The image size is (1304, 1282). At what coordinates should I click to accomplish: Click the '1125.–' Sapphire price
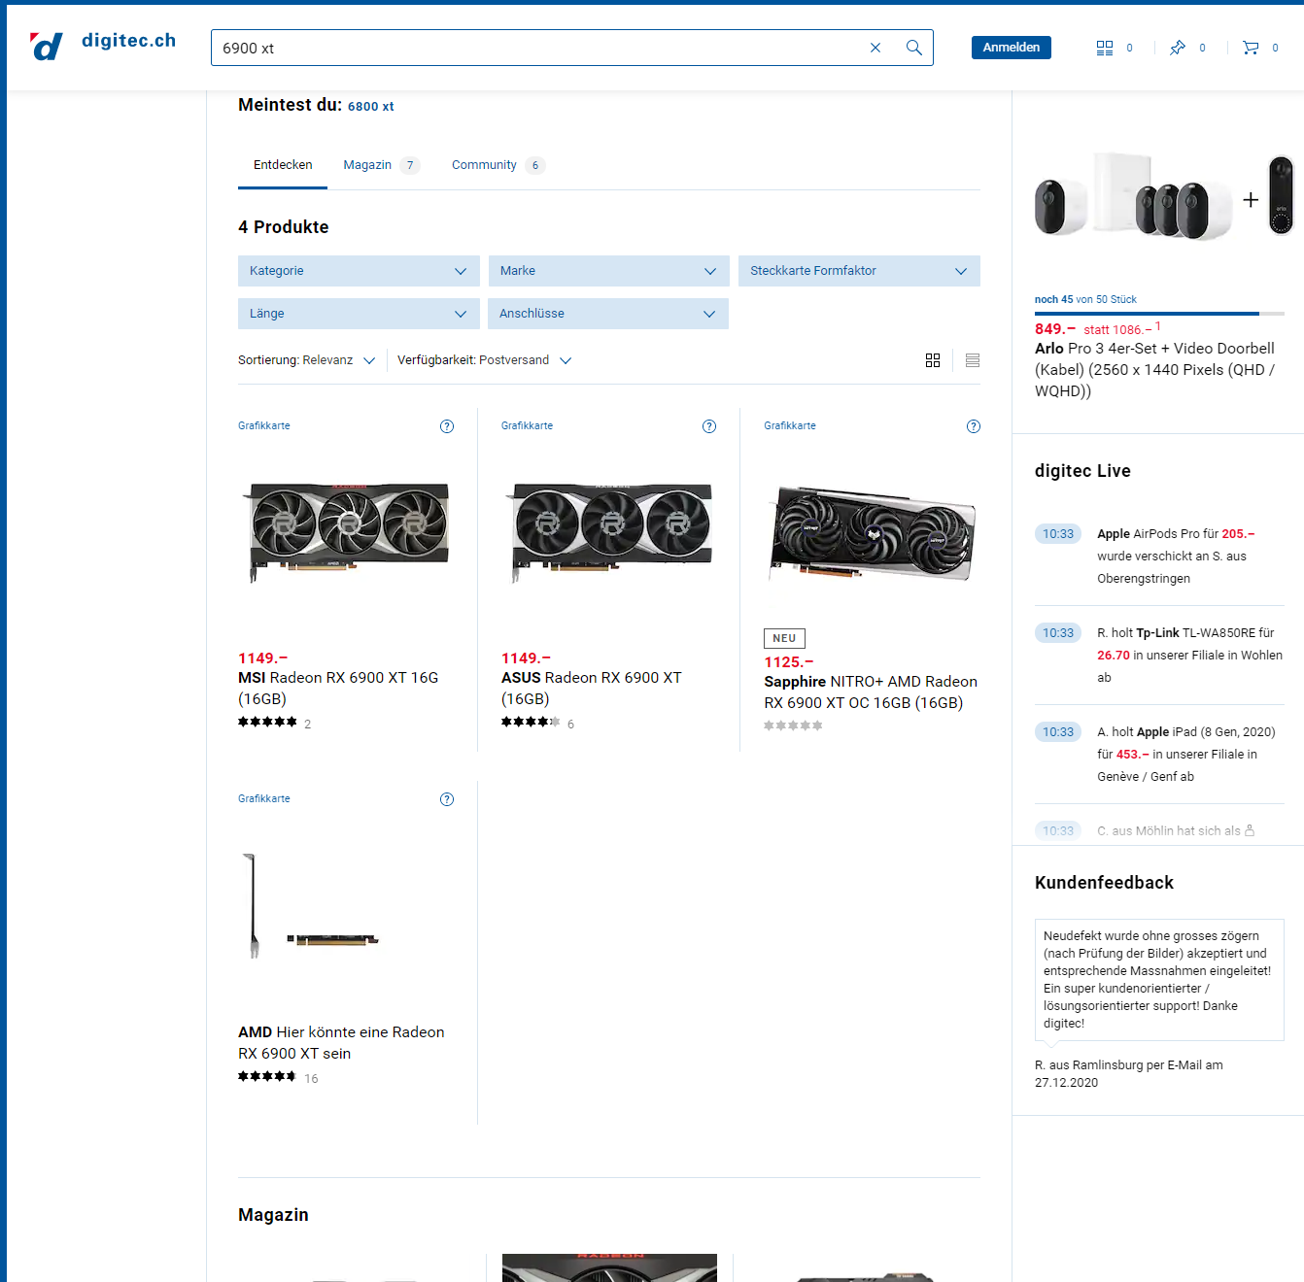pyautogui.click(x=789, y=662)
